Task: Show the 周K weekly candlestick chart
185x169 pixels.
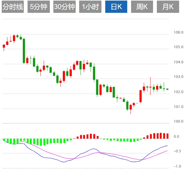Action: (x=142, y=7)
